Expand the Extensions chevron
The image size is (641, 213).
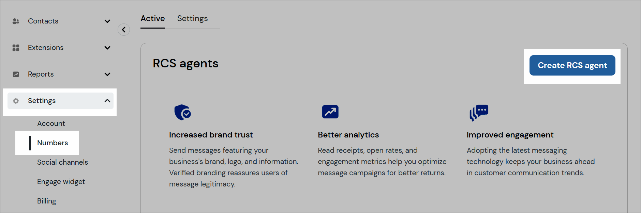(x=107, y=48)
